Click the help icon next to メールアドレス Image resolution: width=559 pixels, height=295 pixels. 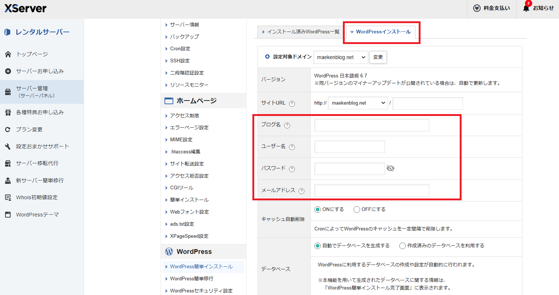point(301,191)
